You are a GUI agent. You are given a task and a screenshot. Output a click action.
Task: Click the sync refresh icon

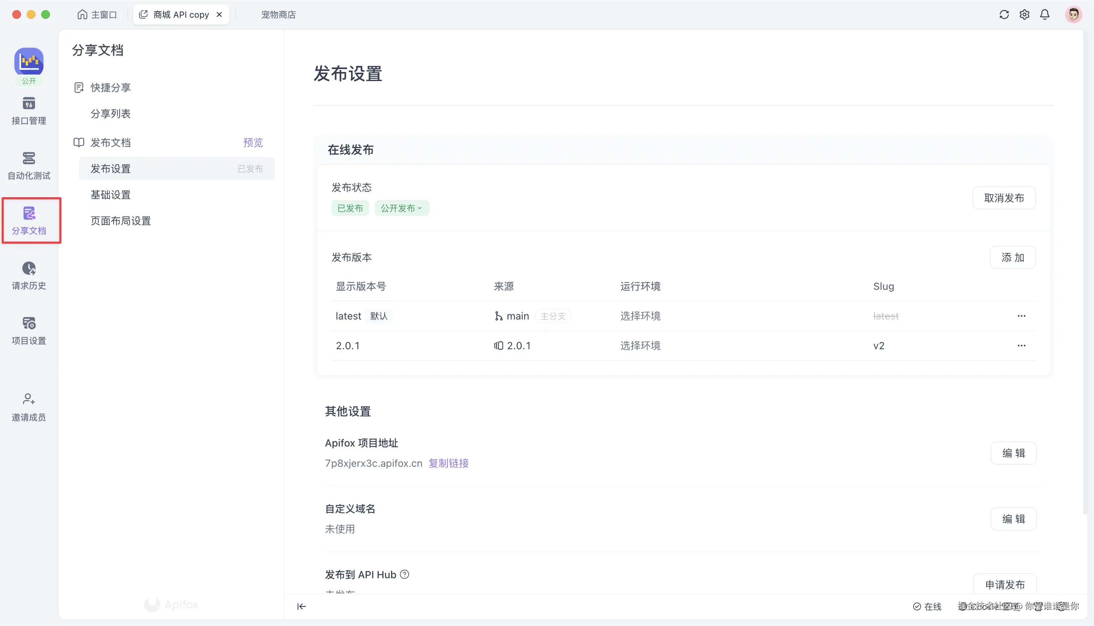coord(1004,14)
